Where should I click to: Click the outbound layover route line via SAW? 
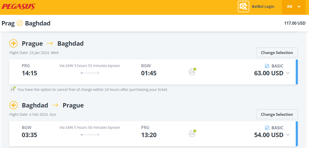[x=90, y=73]
